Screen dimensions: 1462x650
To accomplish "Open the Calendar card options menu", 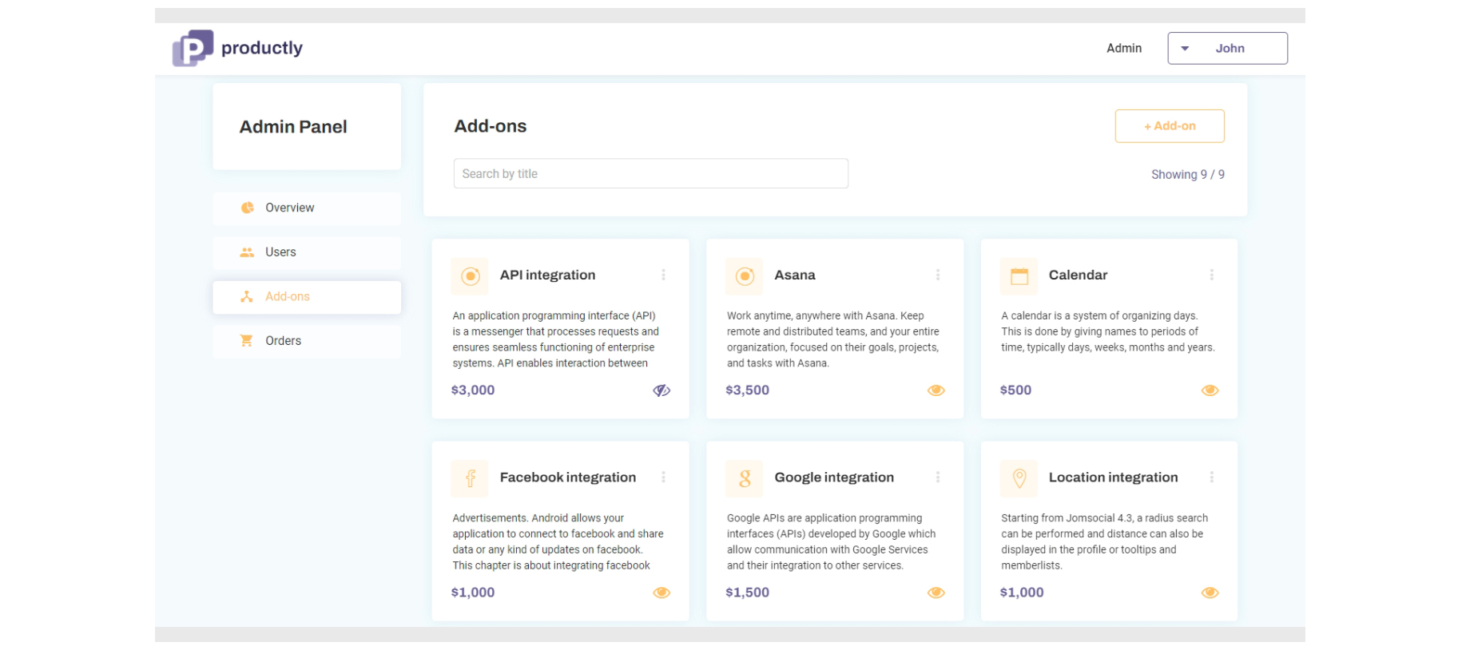I will [x=1211, y=275].
